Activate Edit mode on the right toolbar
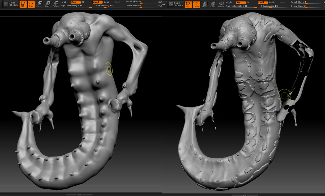Screen dimensions: 325x196 188,5
